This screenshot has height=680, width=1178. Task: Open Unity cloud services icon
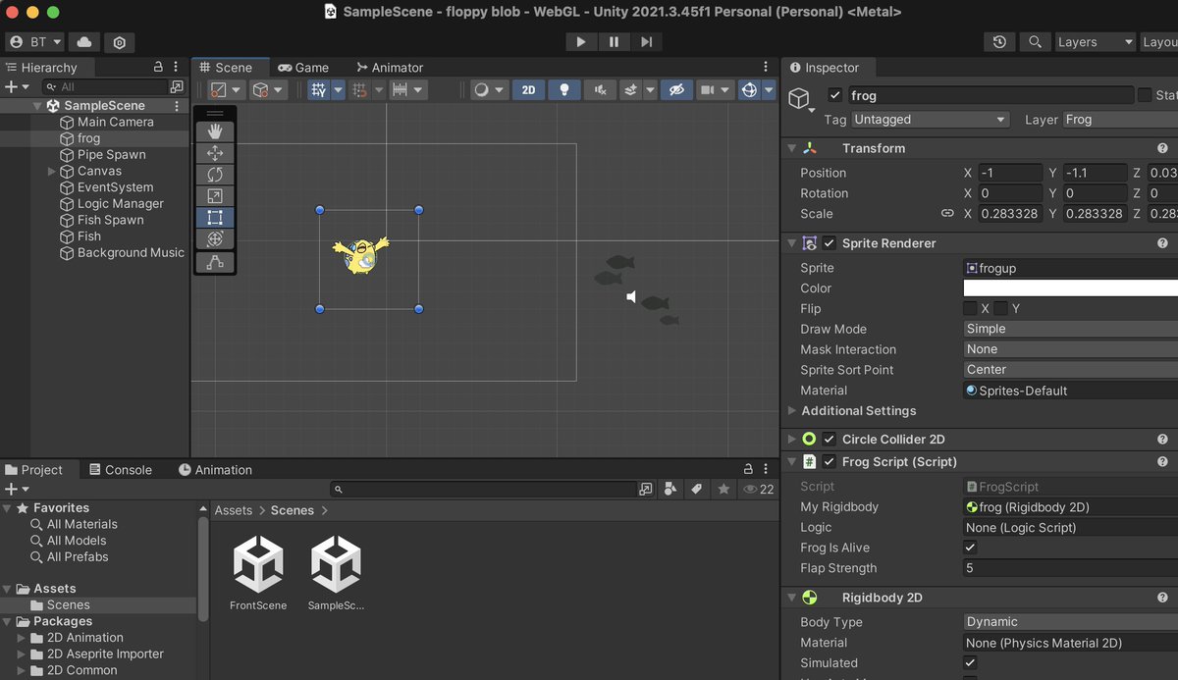click(84, 42)
